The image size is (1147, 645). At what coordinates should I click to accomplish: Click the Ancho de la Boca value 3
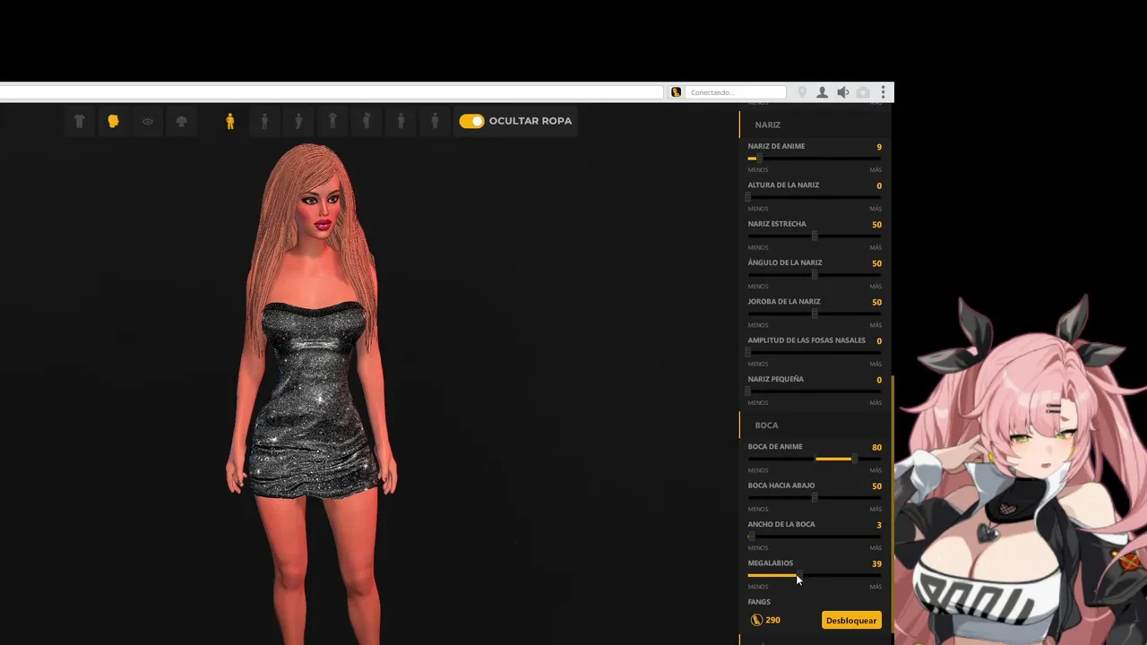click(x=879, y=525)
